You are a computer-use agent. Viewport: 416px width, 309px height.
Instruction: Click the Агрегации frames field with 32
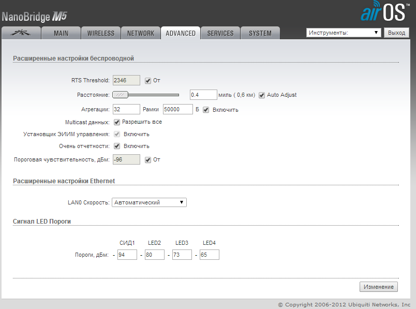pyautogui.click(x=126, y=109)
